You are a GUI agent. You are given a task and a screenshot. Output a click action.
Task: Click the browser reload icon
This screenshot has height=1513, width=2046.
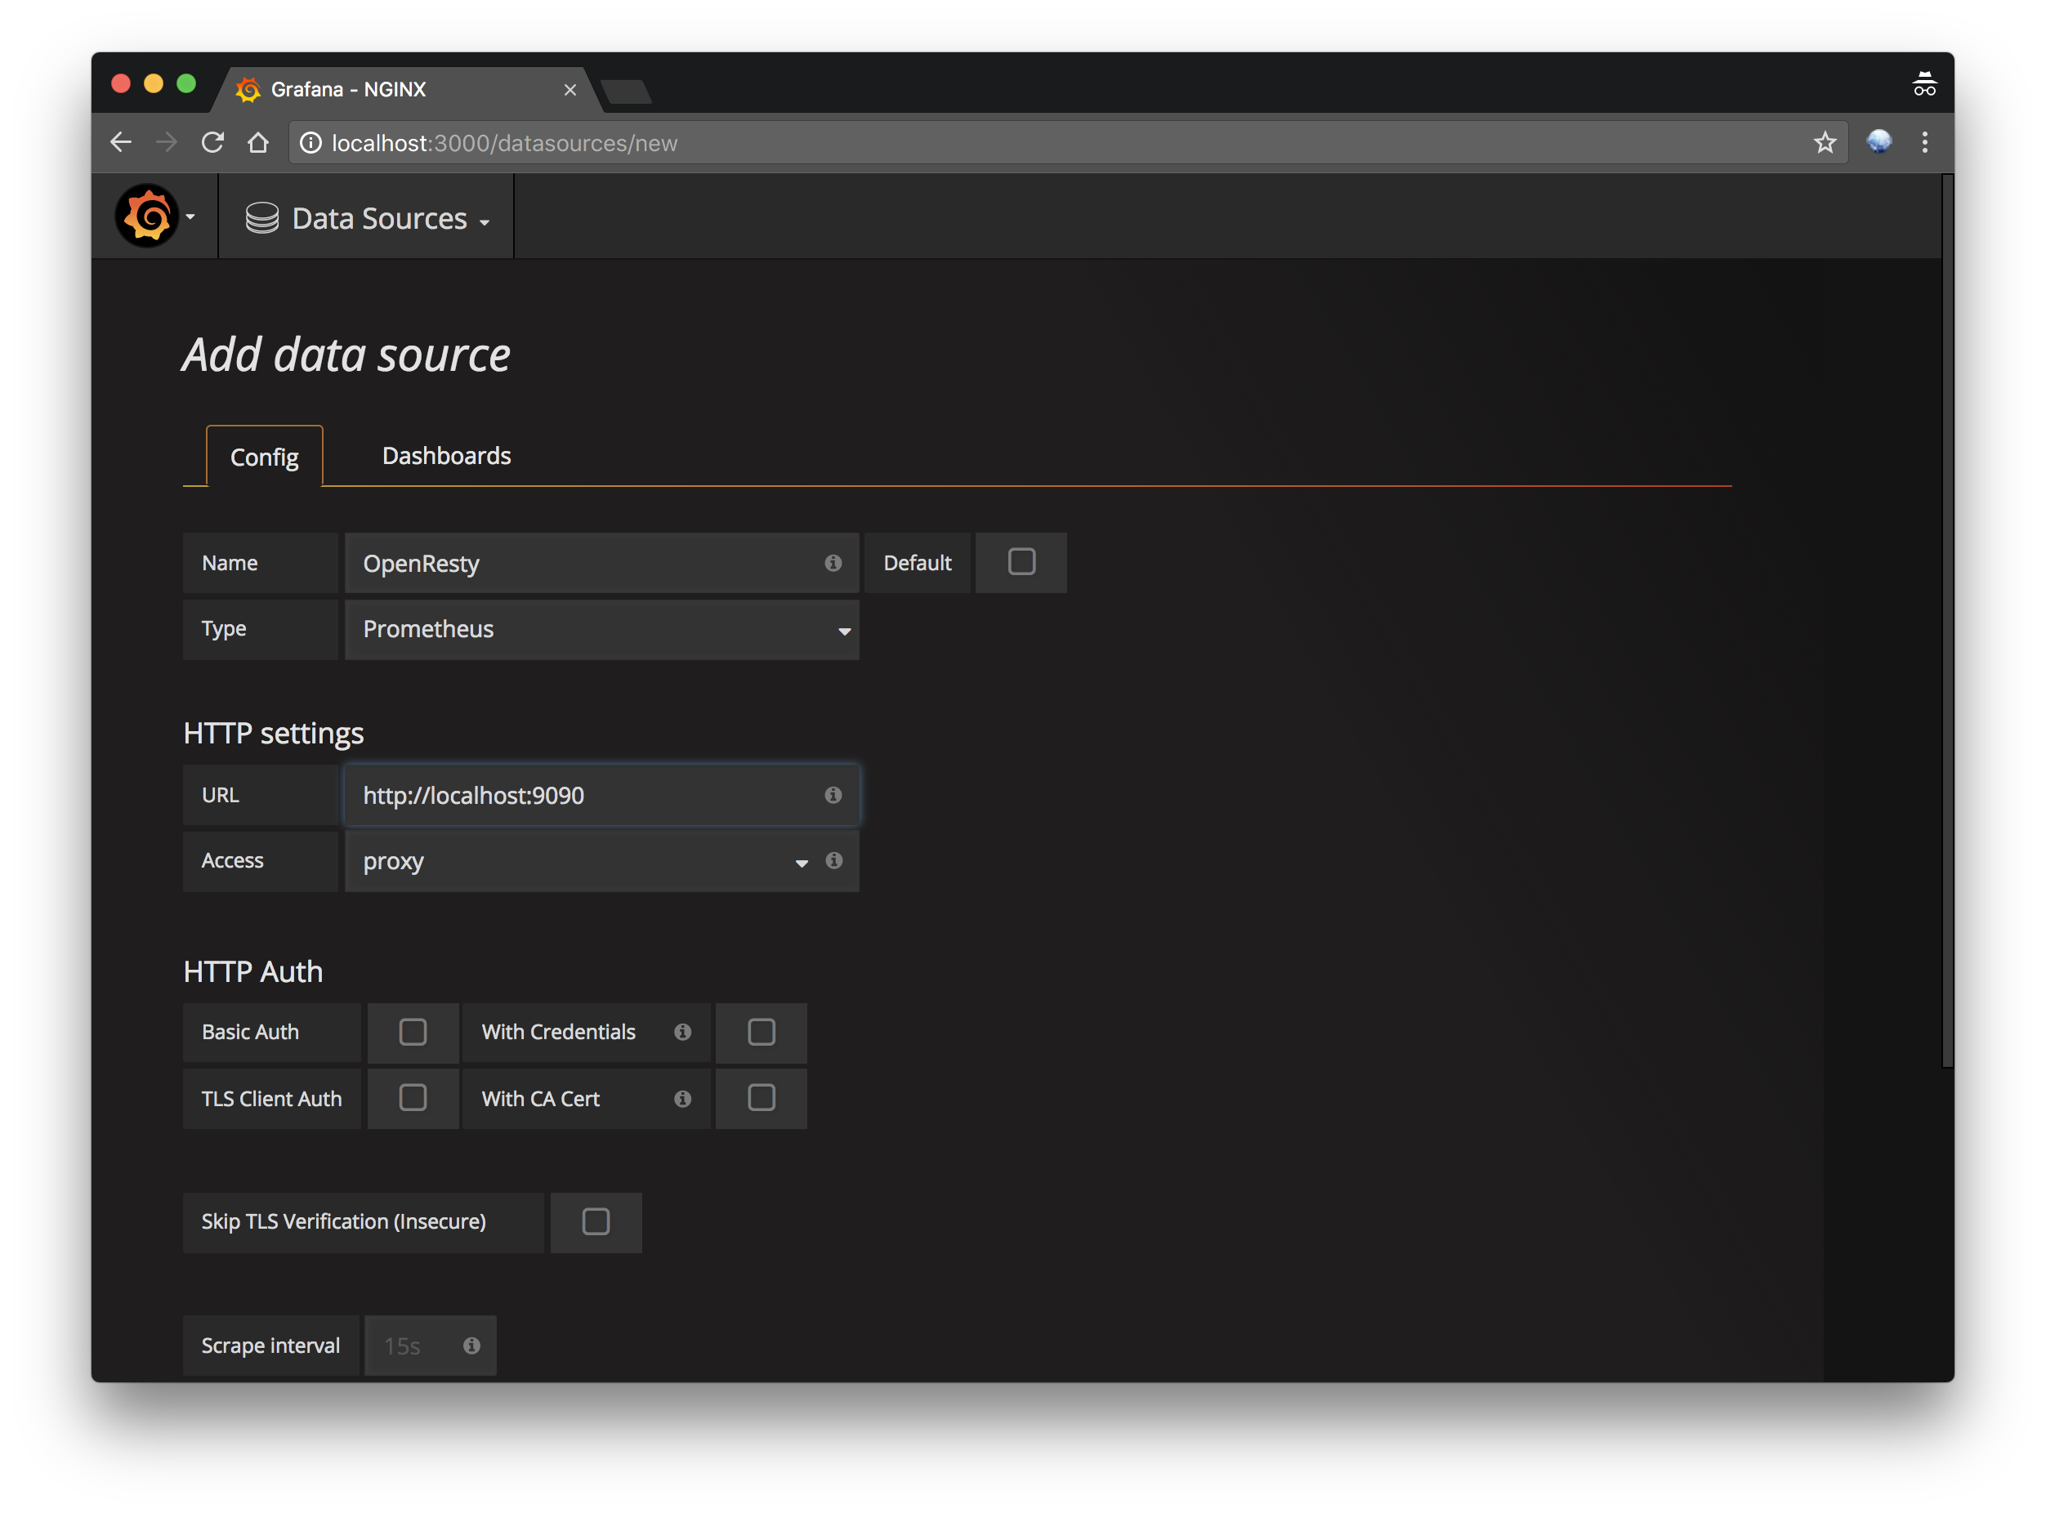click(x=212, y=142)
